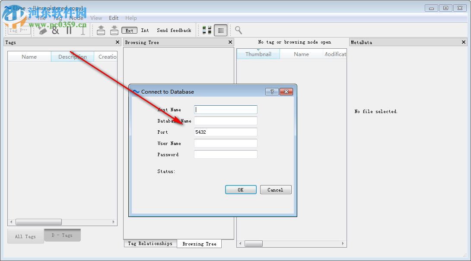This screenshot has height=261, width=471.
Task: Click the magnifying glass search icon
Action: tap(239, 30)
